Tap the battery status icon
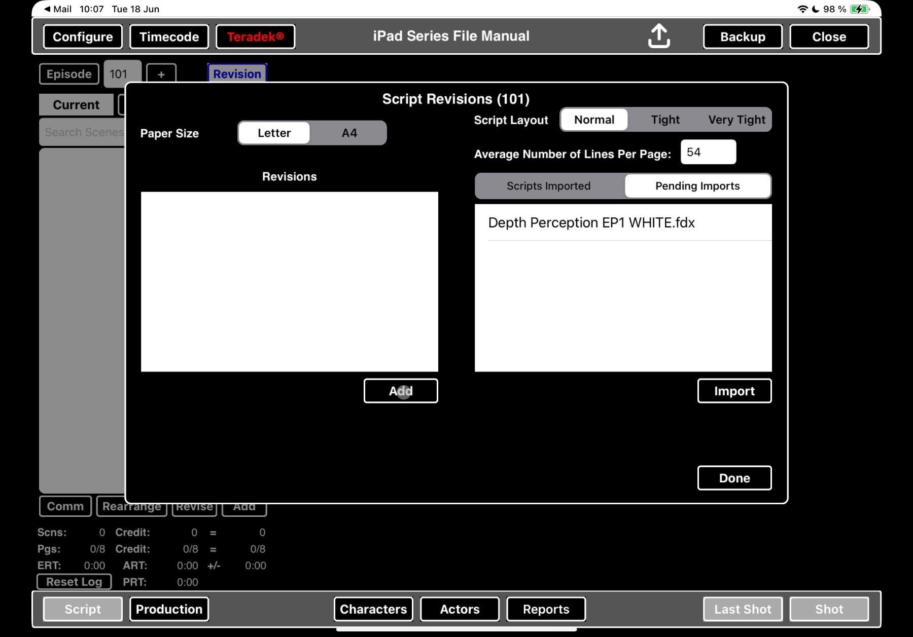Image resolution: width=913 pixels, height=637 pixels. pos(860,9)
